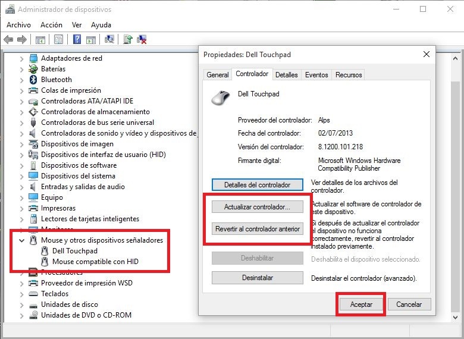Confirm with the Aceptar button
The height and width of the screenshot is (339, 464).
click(361, 304)
